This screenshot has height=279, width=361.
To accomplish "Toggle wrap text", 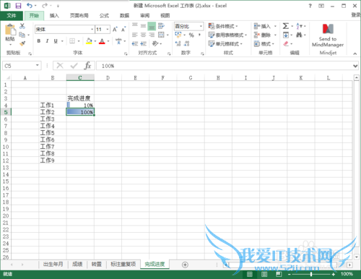I will click(x=161, y=26).
